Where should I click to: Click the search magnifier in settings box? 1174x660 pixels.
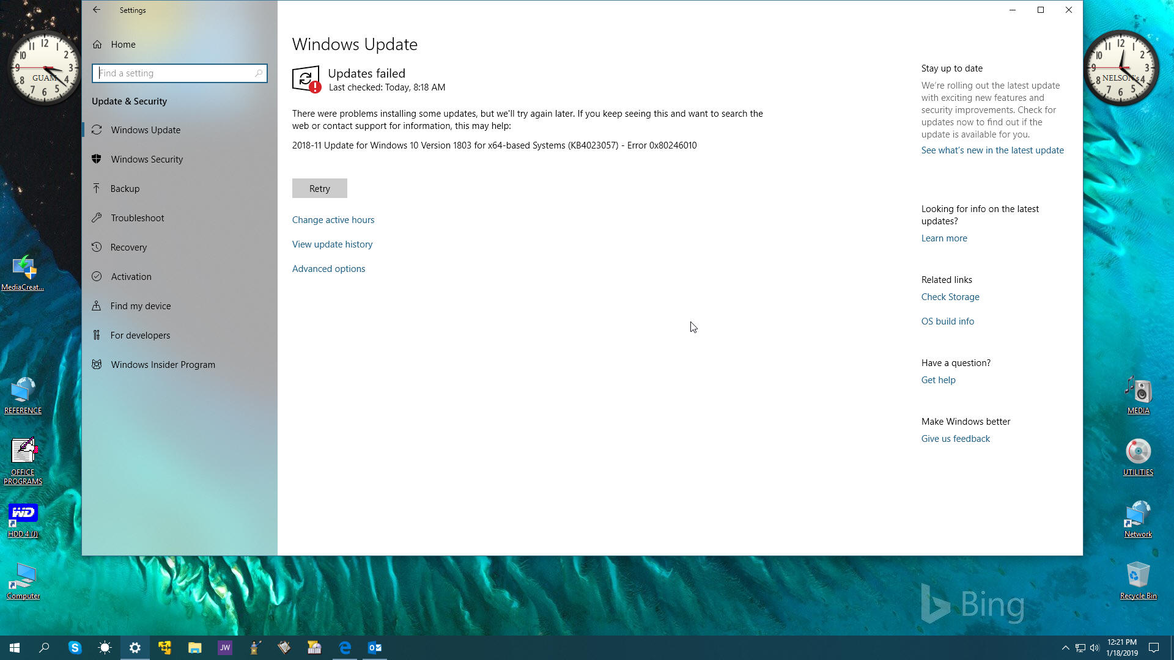click(x=259, y=73)
